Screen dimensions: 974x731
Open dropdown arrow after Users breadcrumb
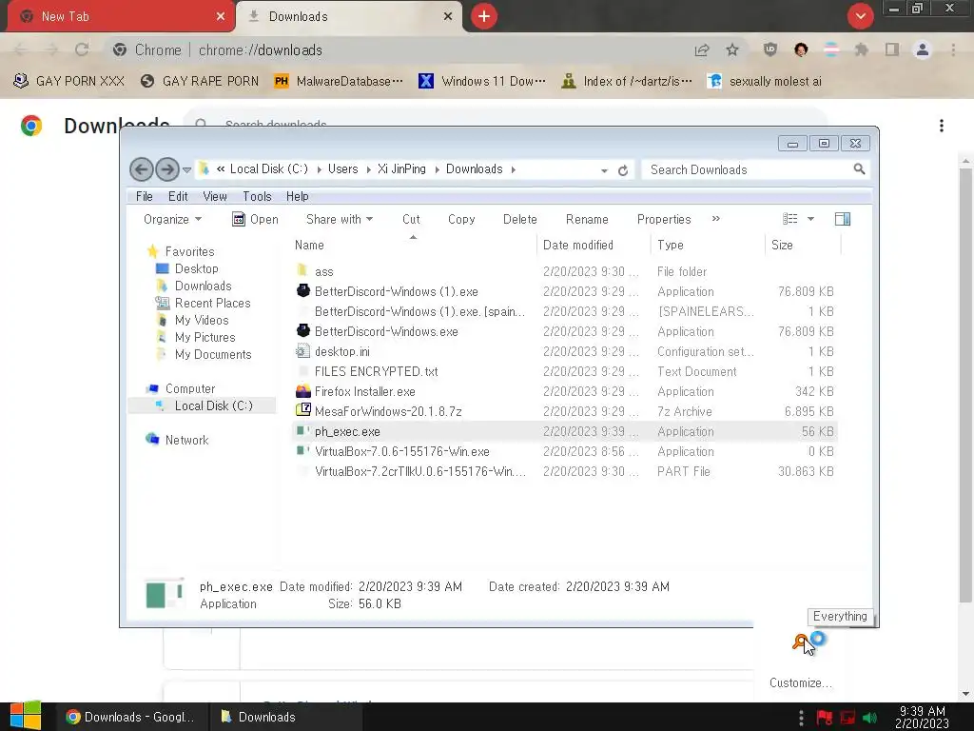point(368,169)
